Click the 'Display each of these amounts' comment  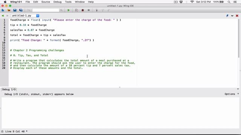click(x=47, y=68)
